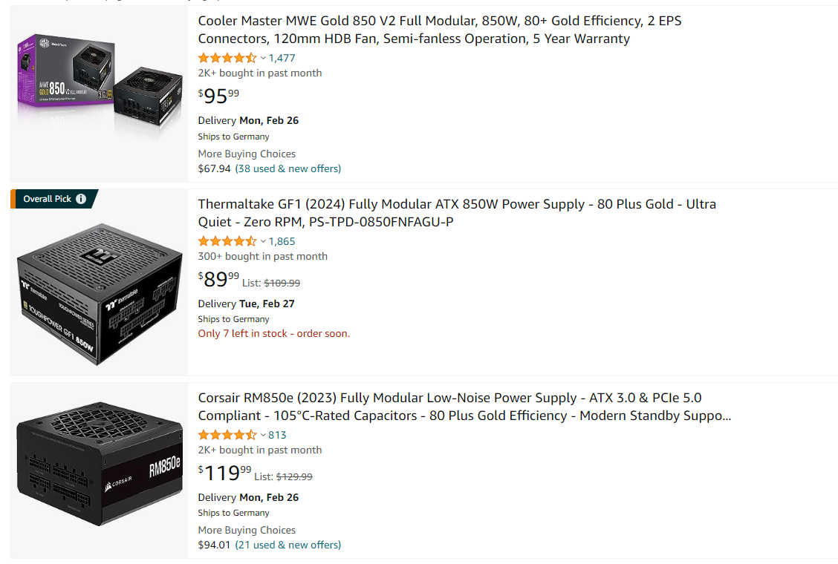Click the Overall Pick info icon
This screenshot has width=838, height=564.
tap(81, 199)
